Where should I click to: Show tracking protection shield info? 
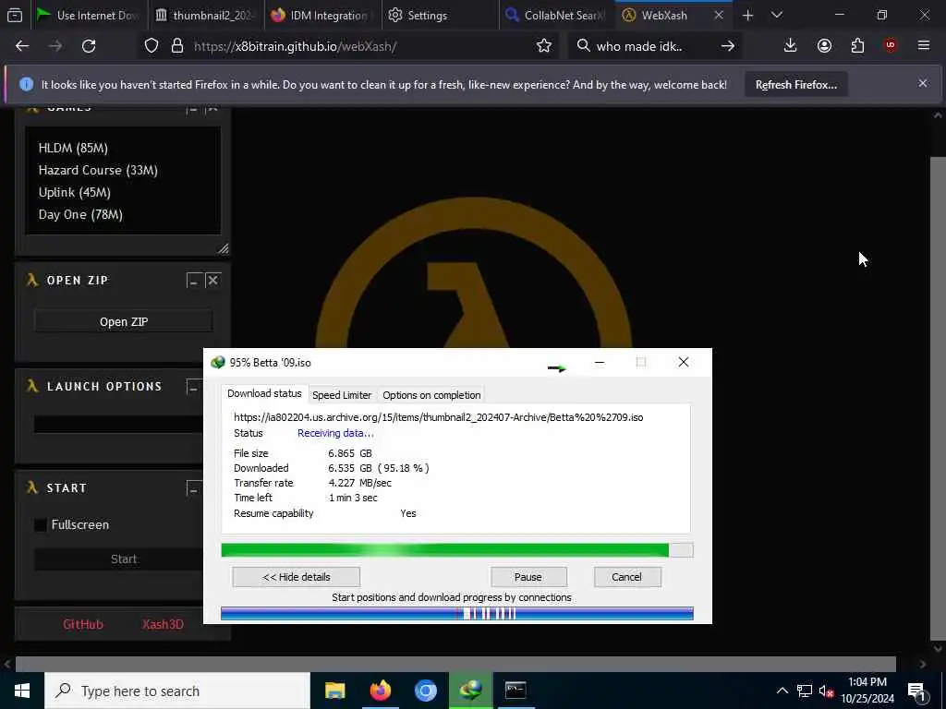[x=152, y=46]
